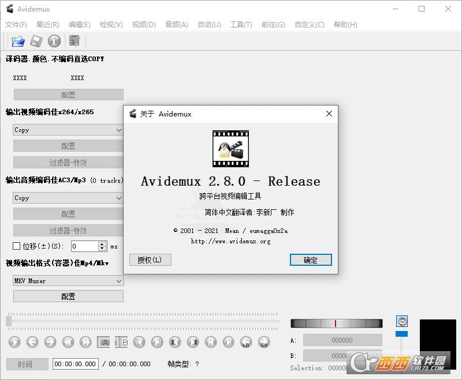
Task: Click video 过滤器-特效 filters button
Action: 68,163
